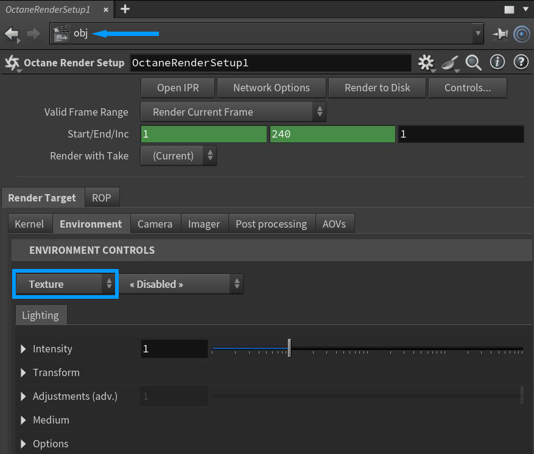Viewport: 534px width, 454px height.
Task: Click the blue circle icon beside the pin
Action: [522, 34]
